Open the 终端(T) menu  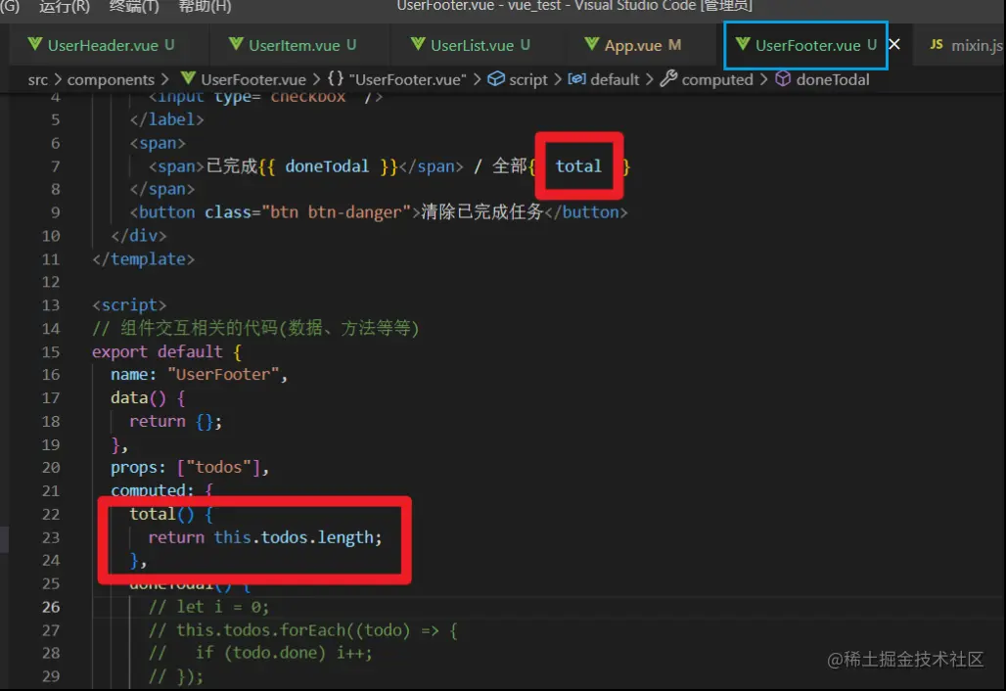coord(134,7)
